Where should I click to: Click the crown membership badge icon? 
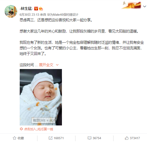pyautogui.click(x=41, y=9)
